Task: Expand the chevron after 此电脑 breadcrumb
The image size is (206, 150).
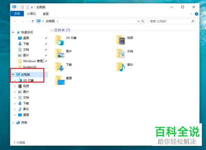Action: tap(58, 21)
